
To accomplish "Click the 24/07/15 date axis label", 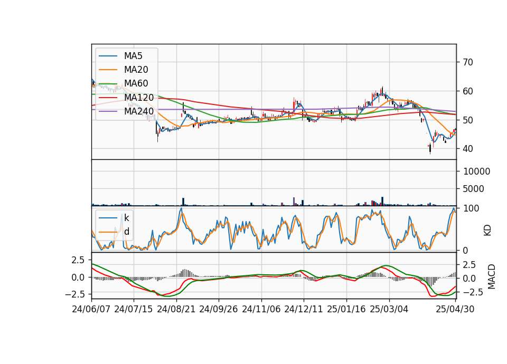I will (x=133, y=309).
